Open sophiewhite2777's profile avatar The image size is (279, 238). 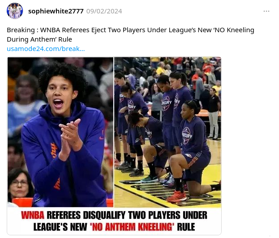[15, 11]
